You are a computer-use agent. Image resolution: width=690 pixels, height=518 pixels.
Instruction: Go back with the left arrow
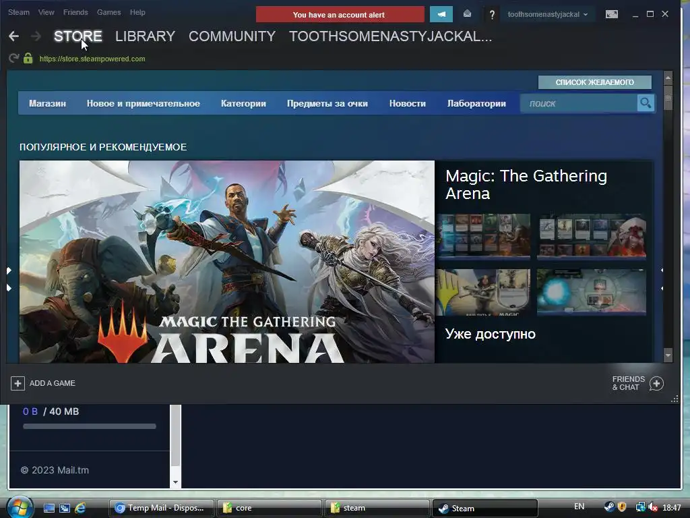coord(13,36)
